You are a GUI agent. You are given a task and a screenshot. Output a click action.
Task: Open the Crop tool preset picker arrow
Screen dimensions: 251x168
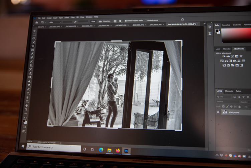(45, 22)
